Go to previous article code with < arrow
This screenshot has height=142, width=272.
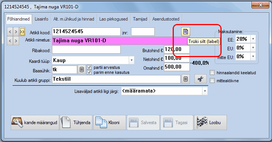pos(10,32)
